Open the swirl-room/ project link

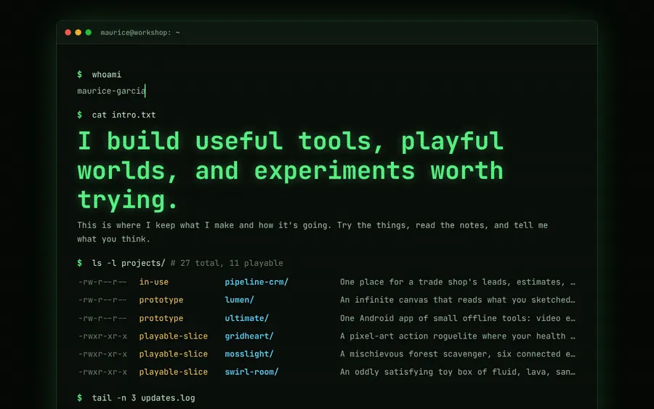tap(251, 372)
